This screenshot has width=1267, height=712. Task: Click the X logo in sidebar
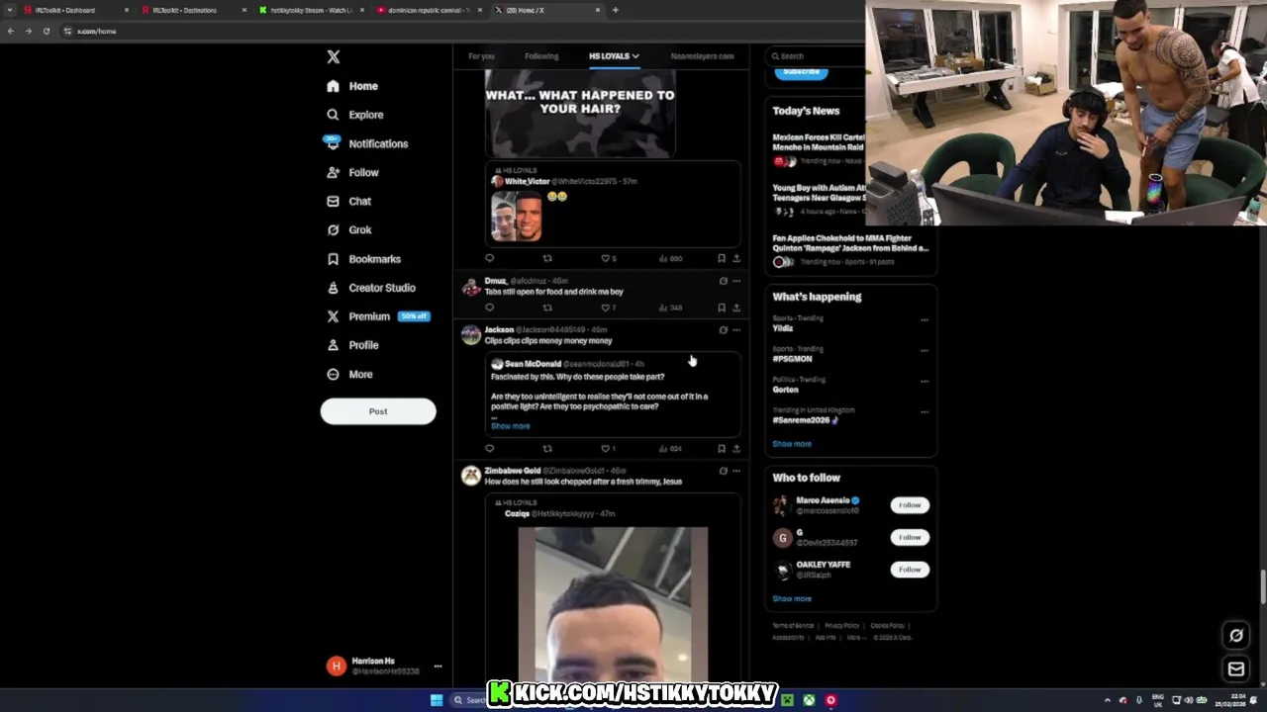(x=334, y=57)
